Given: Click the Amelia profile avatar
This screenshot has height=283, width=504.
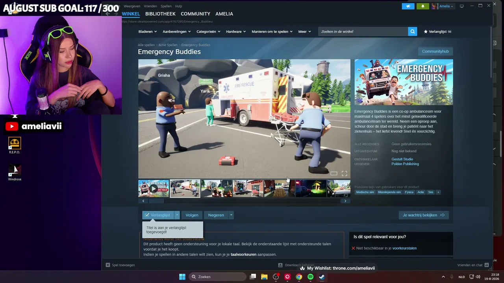Looking at the screenshot, I should point(435,6).
